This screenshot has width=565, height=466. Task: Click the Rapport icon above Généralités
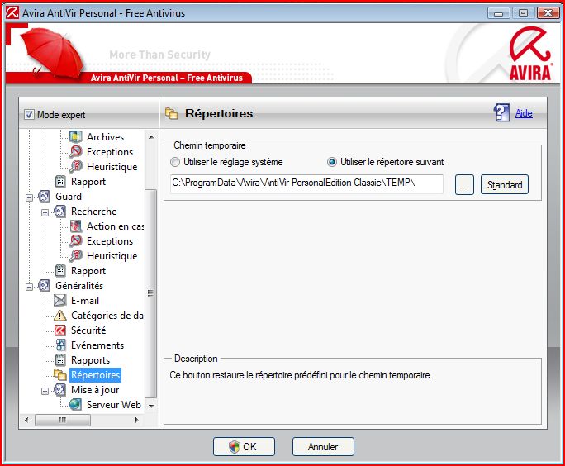[x=60, y=271]
